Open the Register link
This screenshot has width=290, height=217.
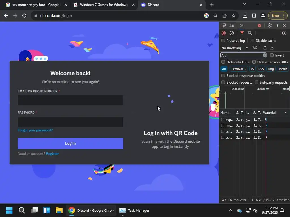tap(52, 154)
